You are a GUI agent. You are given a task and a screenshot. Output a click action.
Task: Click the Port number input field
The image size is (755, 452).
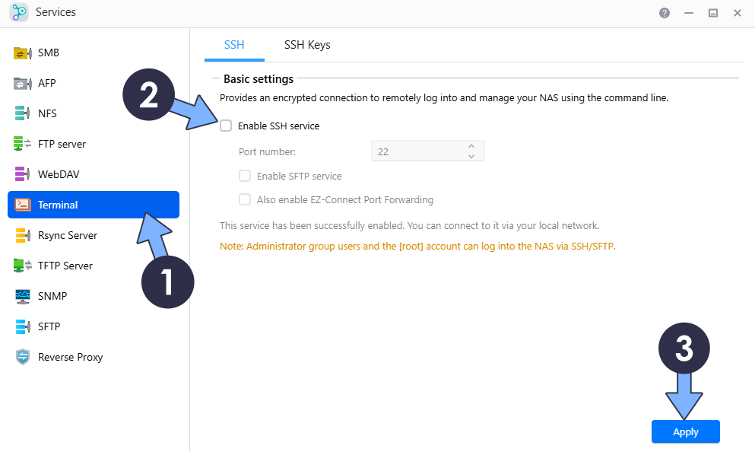pos(418,151)
